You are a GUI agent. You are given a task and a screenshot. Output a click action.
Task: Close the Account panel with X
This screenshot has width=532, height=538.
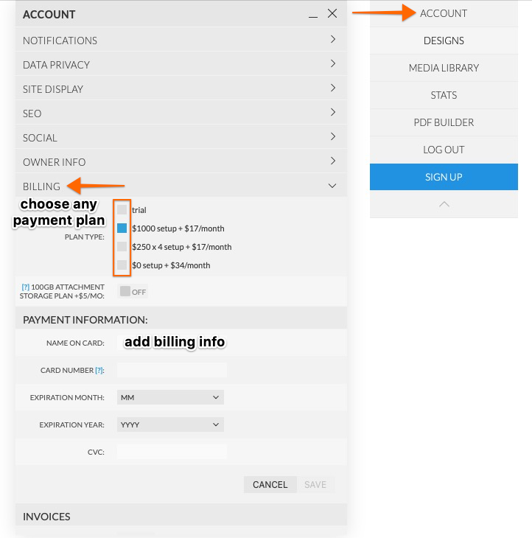point(332,13)
